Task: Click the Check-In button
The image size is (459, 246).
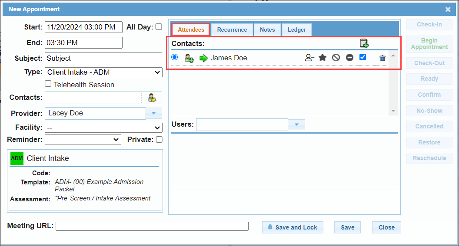Action: tap(429, 25)
